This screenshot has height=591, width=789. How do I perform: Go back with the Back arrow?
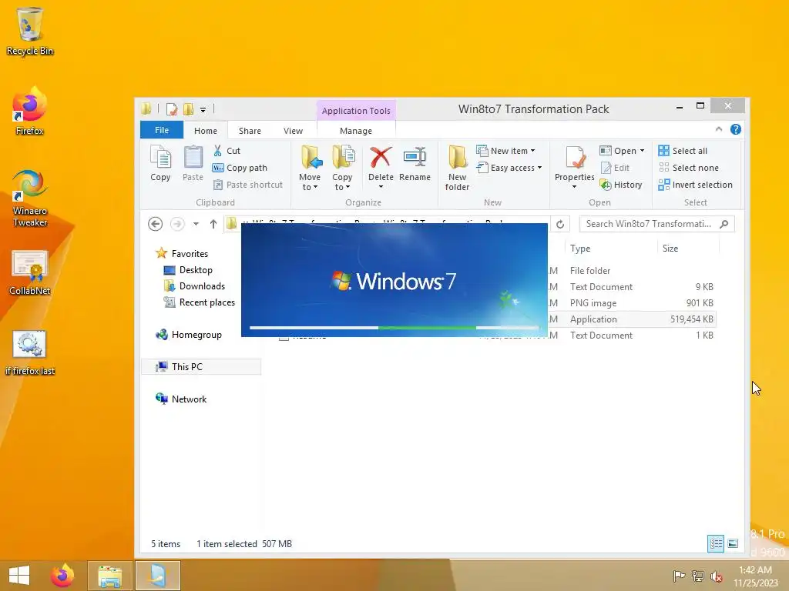click(156, 224)
